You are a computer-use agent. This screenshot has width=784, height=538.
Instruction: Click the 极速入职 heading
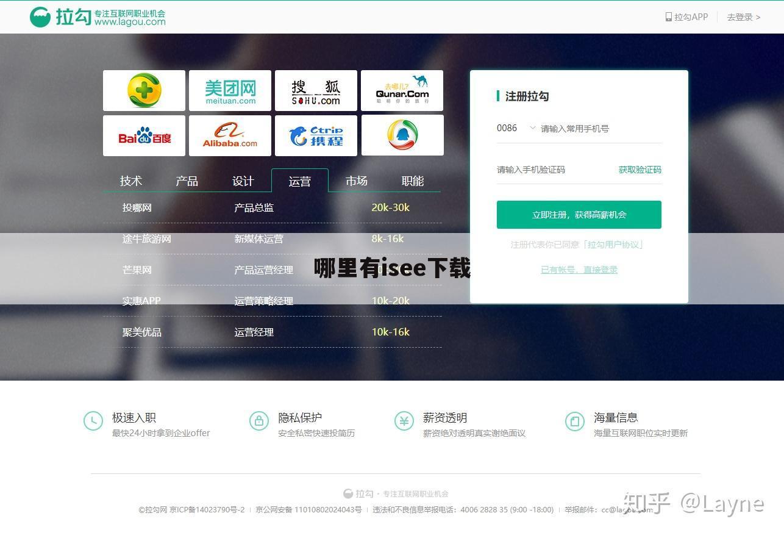point(134,418)
